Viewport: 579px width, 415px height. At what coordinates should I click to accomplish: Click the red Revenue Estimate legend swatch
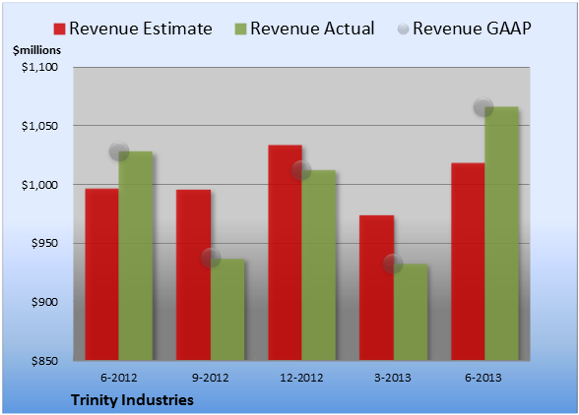tap(59, 29)
